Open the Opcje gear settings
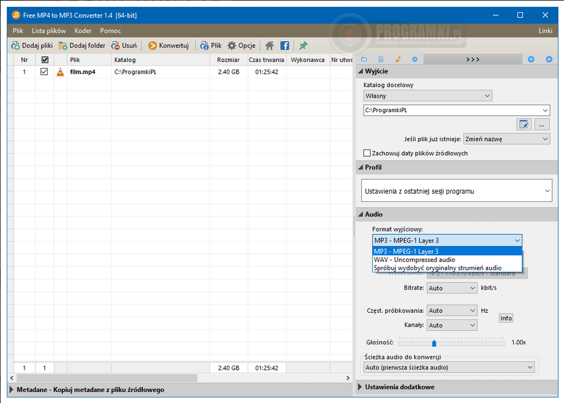Image resolution: width=564 pixels, height=403 pixels. [x=242, y=45]
